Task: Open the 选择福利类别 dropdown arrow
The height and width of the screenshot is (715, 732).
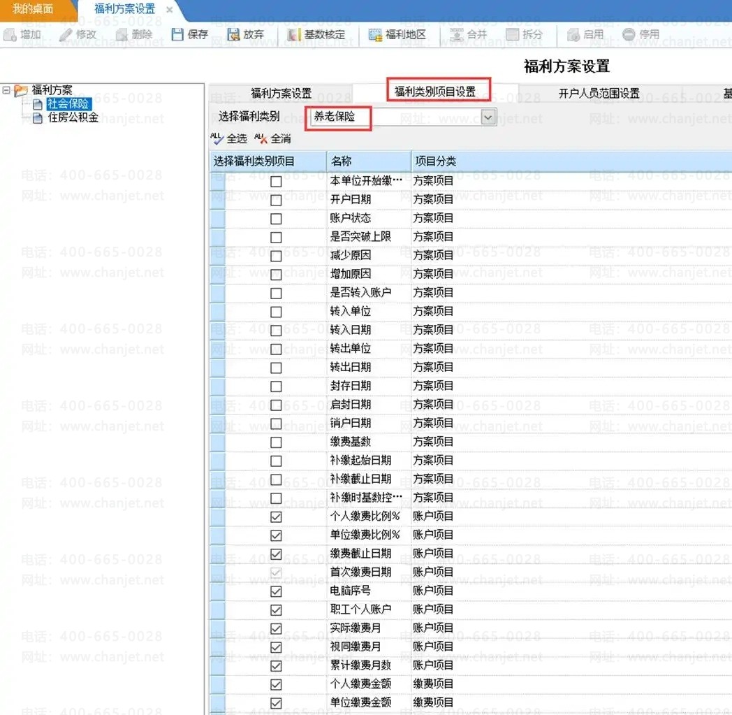Action: [x=488, y=117]
